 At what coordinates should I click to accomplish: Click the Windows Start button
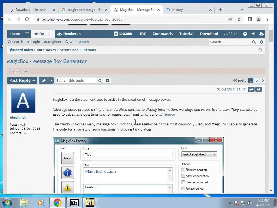click(7, 203)
